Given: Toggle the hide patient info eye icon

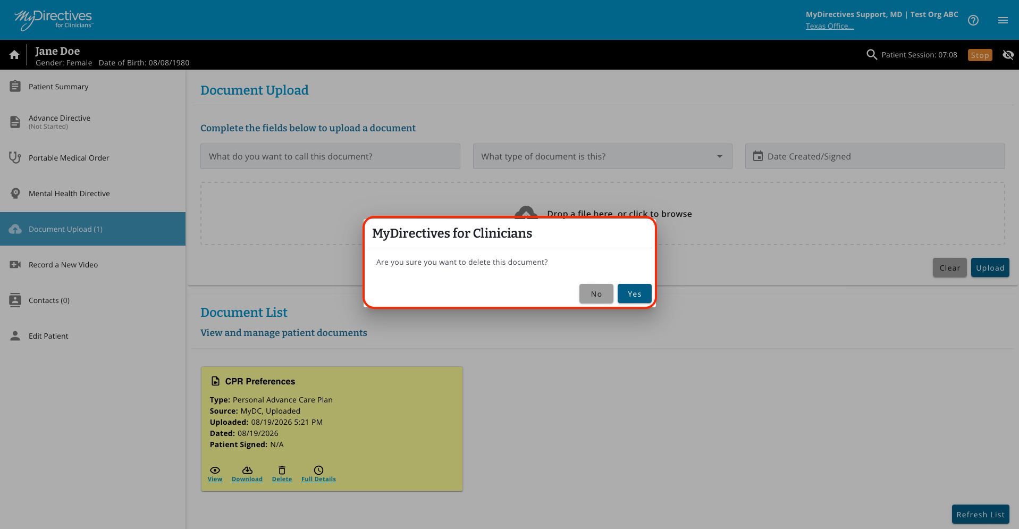Looking at the screenshot, I should tap(1008, 55).
